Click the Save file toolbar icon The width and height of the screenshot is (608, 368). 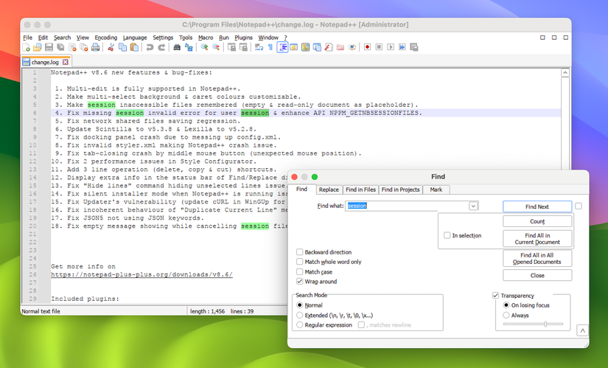49,47
